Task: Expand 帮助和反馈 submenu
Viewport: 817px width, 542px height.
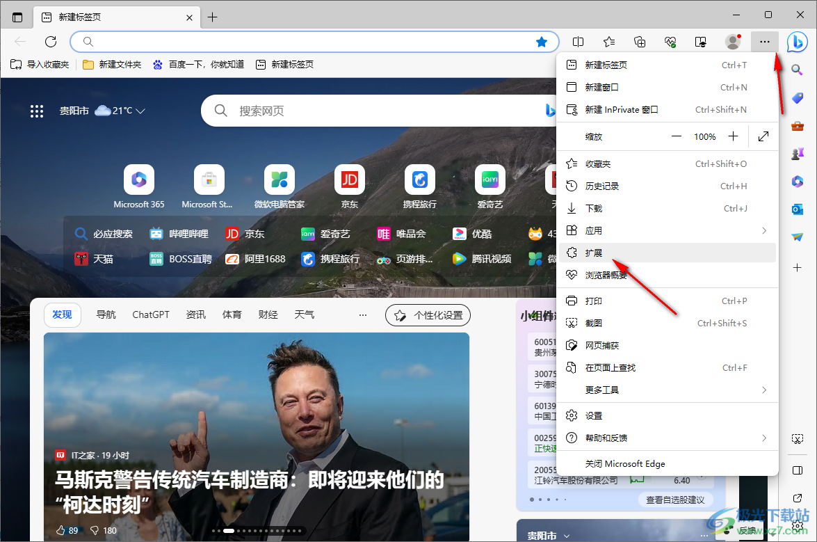Action: [668, 438]
